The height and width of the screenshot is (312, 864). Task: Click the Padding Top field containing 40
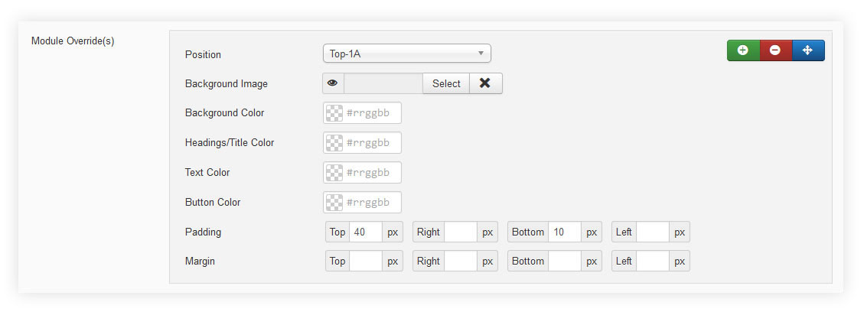pos(366,232)
